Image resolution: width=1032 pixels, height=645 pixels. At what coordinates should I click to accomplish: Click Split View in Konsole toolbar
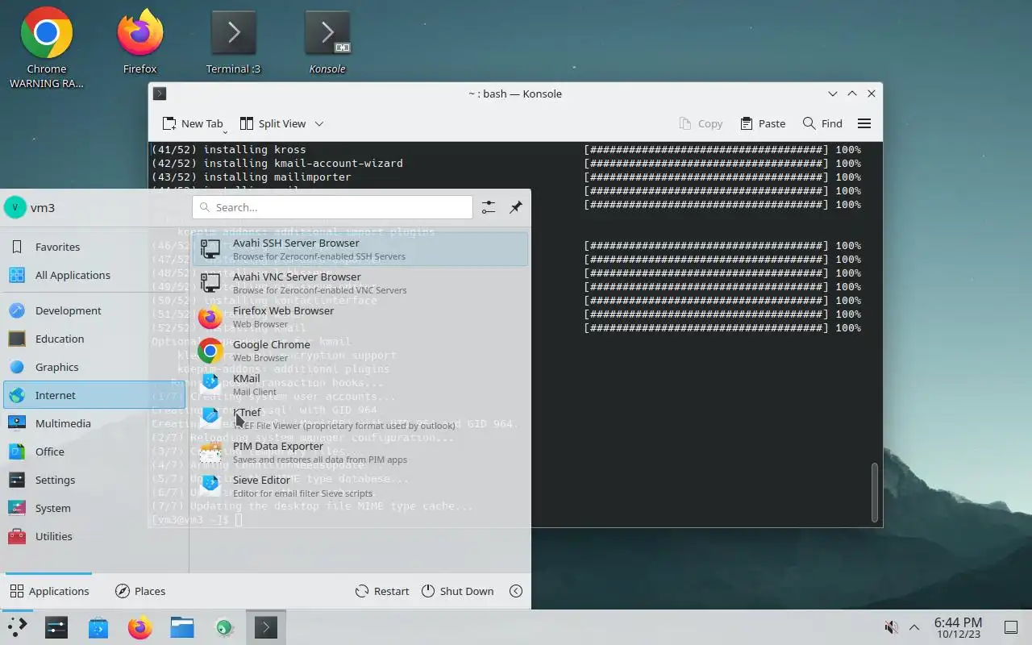273,123
